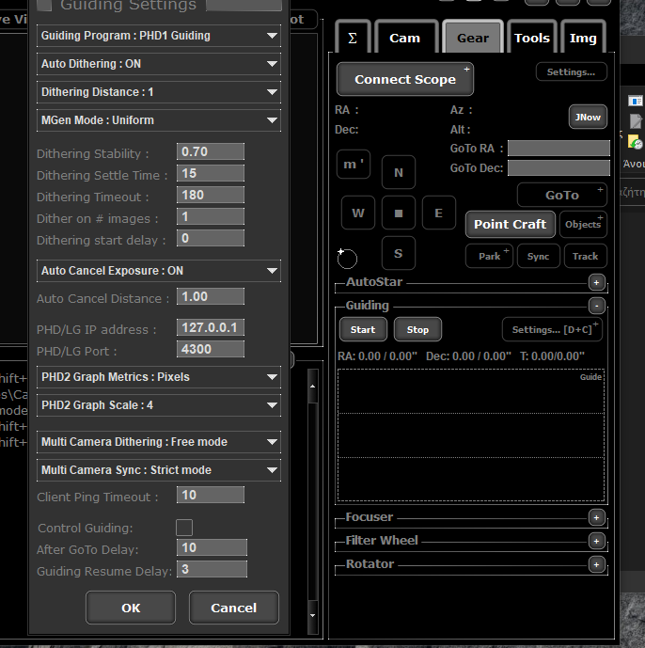This screenshot has height=648, width=645.
Task: Confirm guiding settings with OK
Action: (131, 608)
